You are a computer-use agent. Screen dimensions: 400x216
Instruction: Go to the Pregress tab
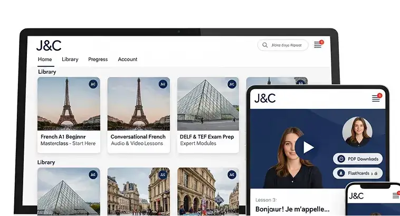point(98,60)
